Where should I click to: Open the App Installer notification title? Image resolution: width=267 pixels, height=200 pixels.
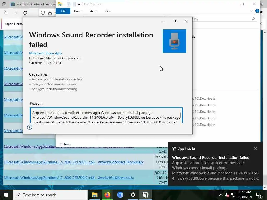click(x=211, y=158)
